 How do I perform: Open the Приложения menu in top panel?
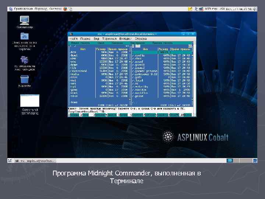click(x=23, y=9)
